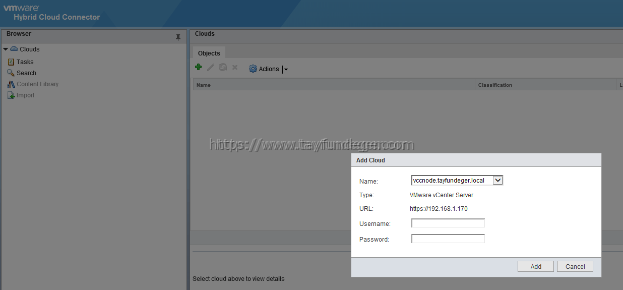The height and width of the screenshot is (290, 623).
Task: Click the Cancel button in dialog
Action: (x=575, y=266)
